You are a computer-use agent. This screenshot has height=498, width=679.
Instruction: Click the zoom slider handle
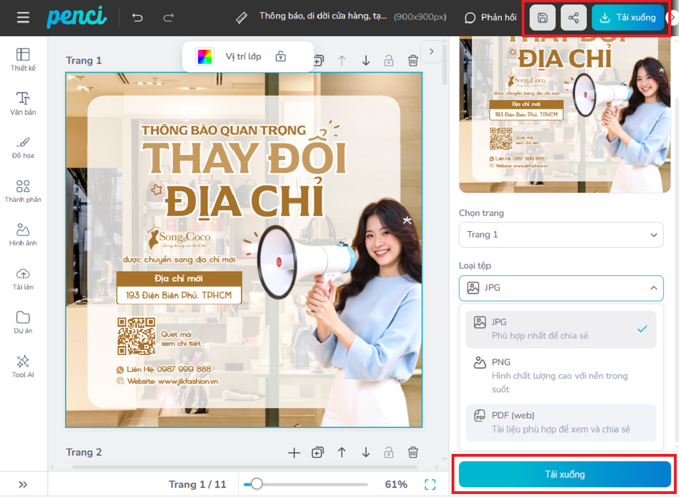(257, 484)
